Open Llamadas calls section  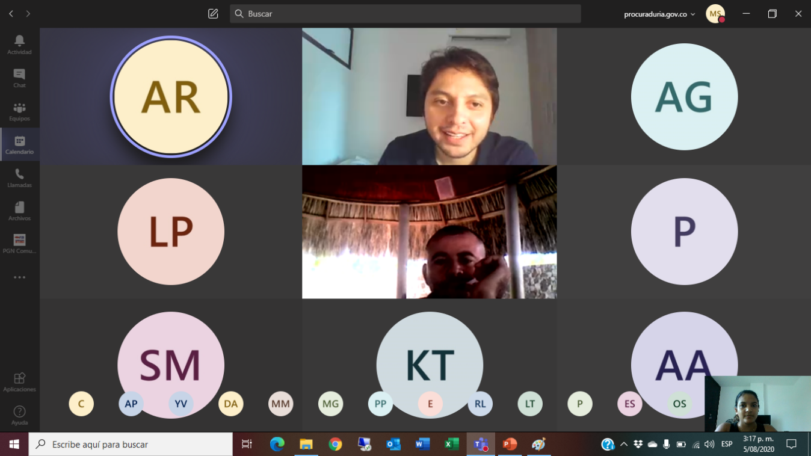point(19,177)
